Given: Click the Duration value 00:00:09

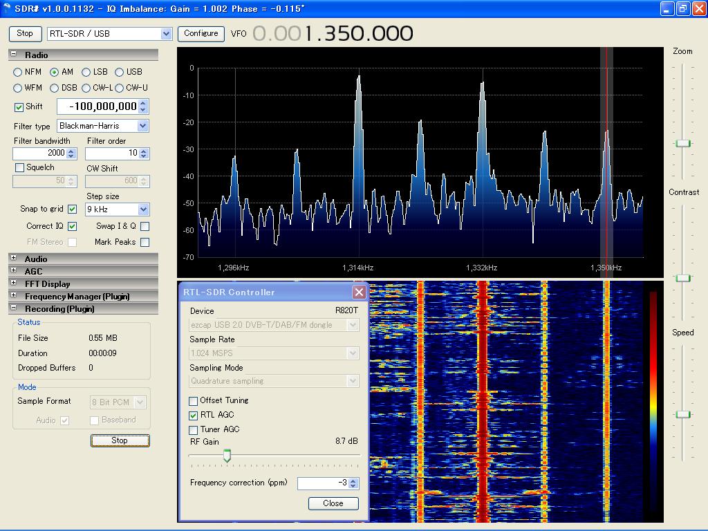Looking at the screenshot, I should (102, 353).
